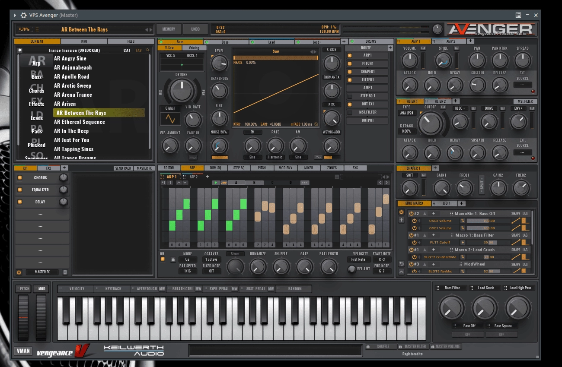
Task: Click the MST.FILTER button in filter panel
Action: (525, 101)
